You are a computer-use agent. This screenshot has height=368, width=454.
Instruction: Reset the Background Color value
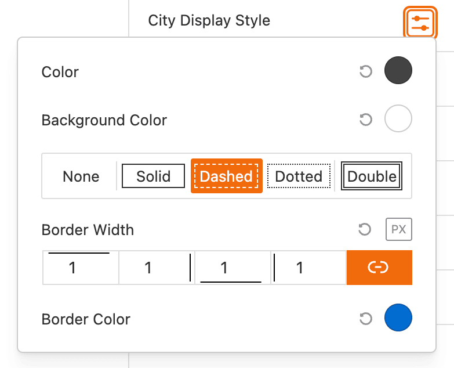[x=365, y=120]
